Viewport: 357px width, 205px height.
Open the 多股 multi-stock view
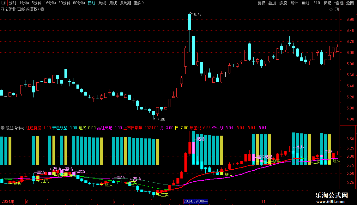[x=283, y=3]
